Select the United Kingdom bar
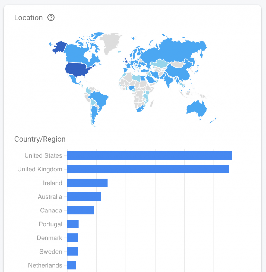 coord(148,169)
